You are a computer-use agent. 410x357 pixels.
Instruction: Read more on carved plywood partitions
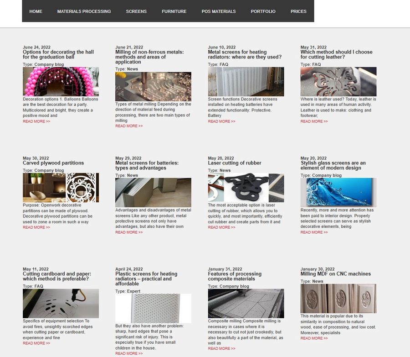tap(36, 227)
